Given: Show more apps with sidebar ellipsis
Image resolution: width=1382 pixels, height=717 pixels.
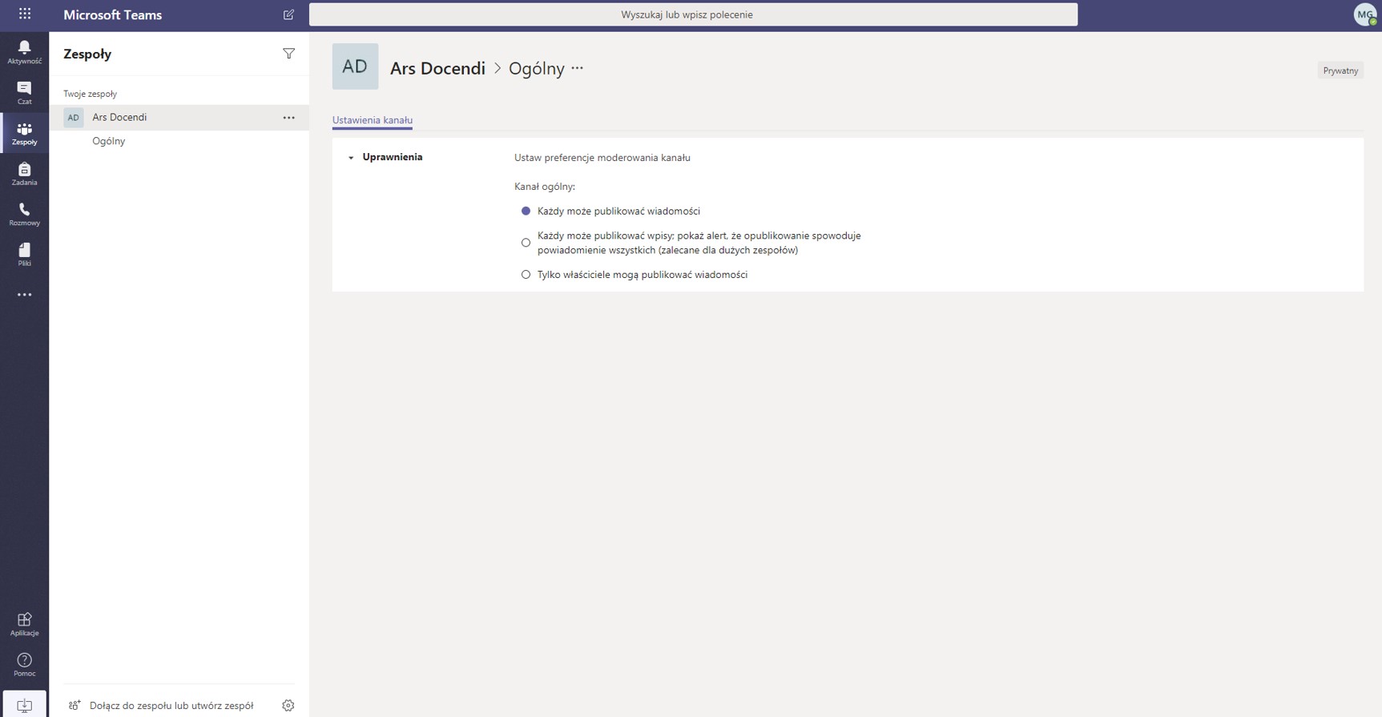Looking at the screenshot, I should [x=24, y=295].
